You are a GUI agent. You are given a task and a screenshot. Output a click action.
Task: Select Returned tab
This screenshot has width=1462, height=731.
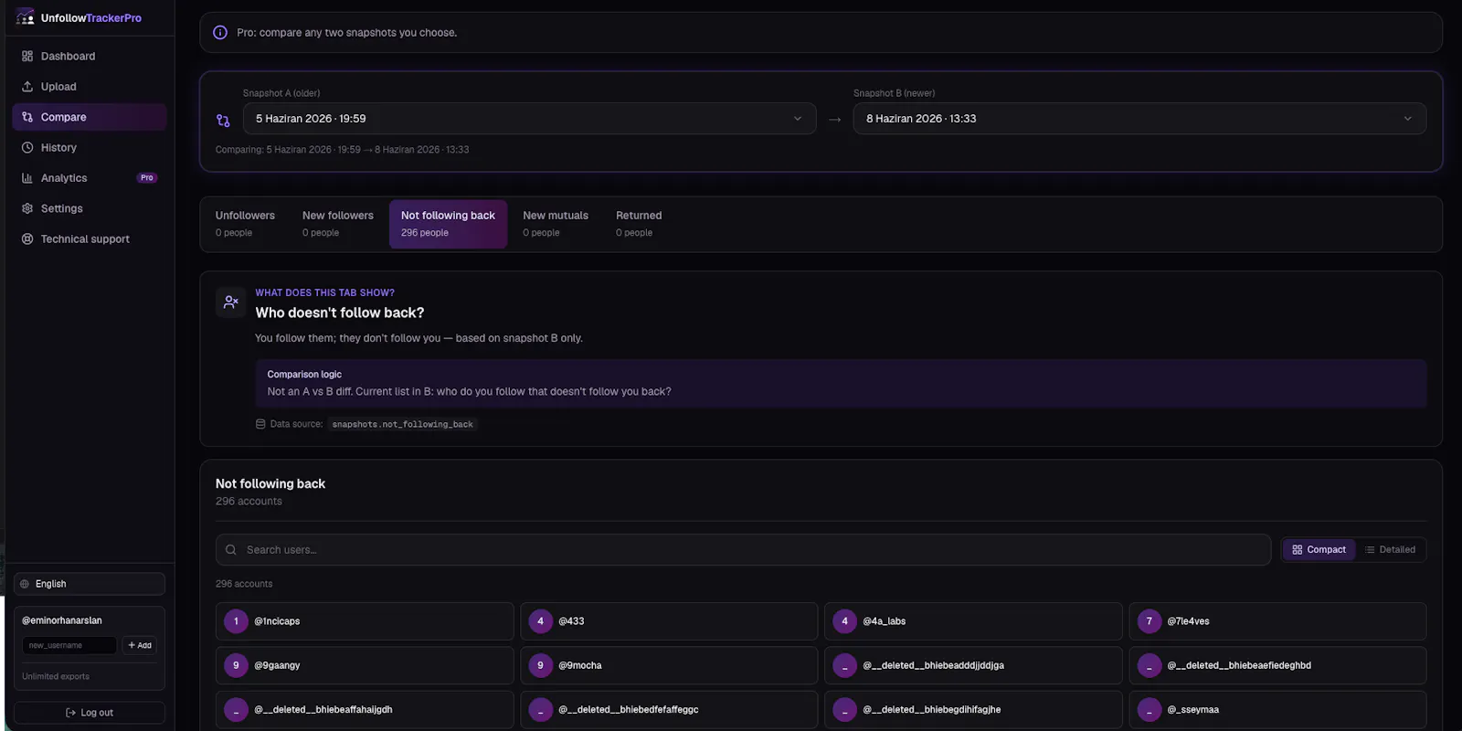coord(639,224)
